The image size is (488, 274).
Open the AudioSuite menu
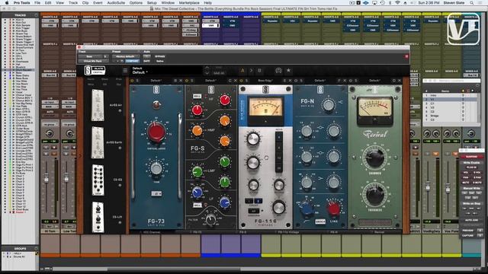point(116,3)
